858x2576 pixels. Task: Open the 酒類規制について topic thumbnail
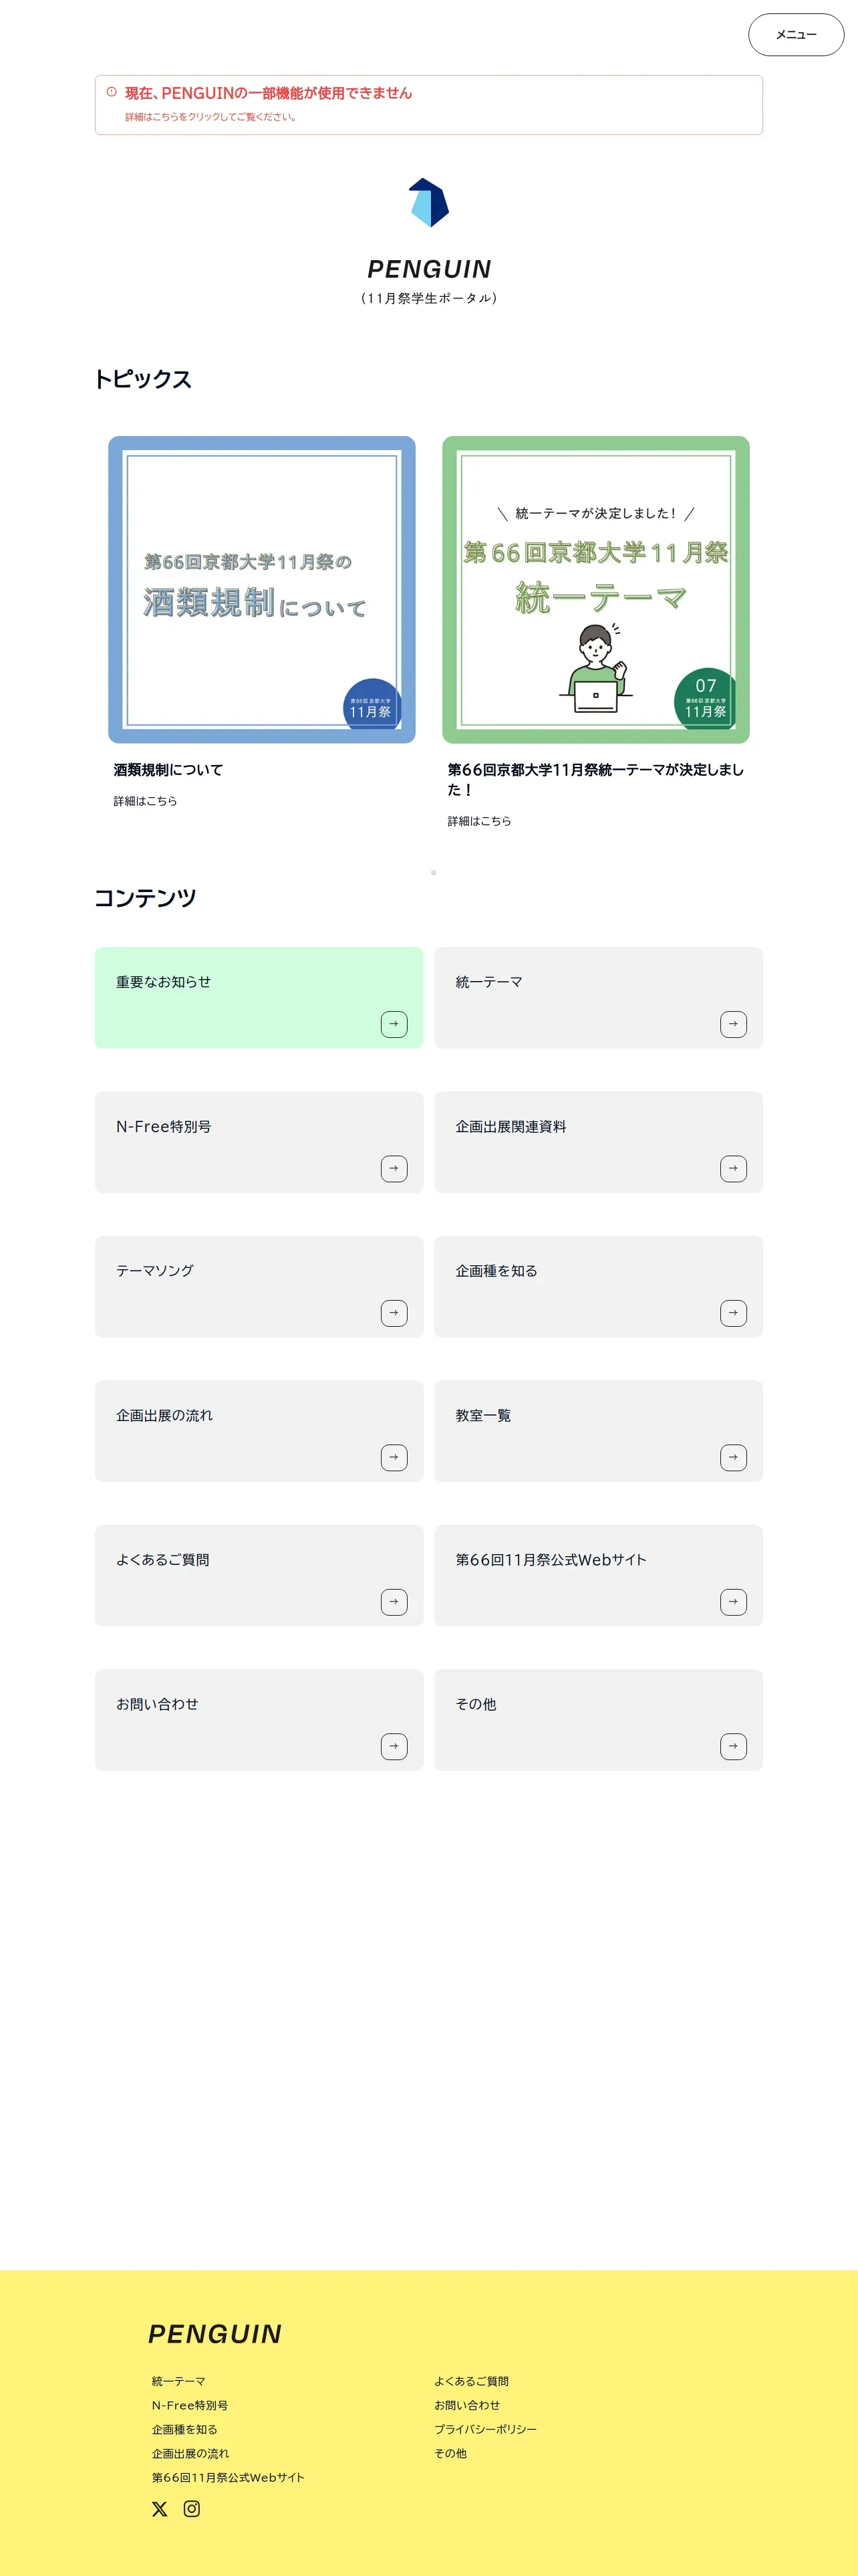[262, 590]
